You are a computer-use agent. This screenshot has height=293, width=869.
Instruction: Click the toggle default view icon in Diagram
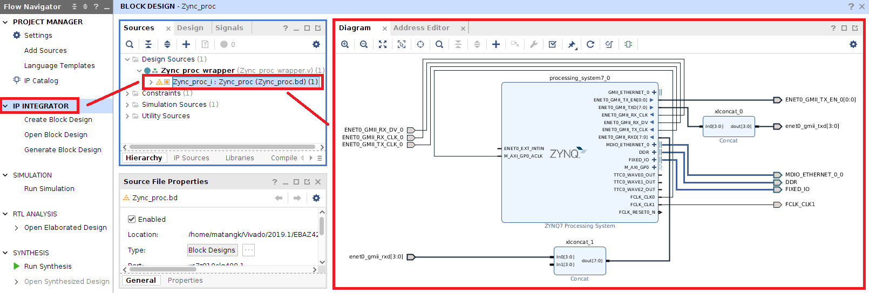(609, 44)
